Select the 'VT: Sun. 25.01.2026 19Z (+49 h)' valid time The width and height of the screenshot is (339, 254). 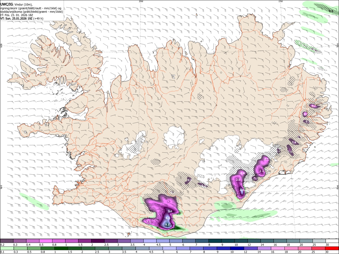22,19
